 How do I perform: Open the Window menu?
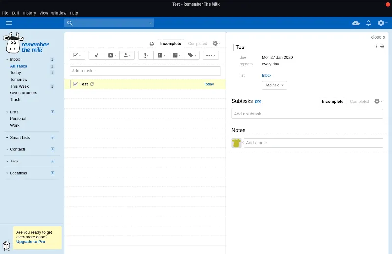coord(59,13)
